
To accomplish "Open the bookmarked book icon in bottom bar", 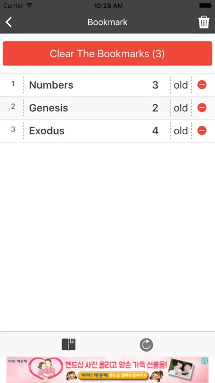I will pyautogui.click(x=69, y=344).
